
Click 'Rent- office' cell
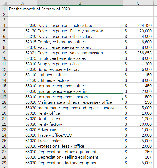[x=80, y=113]
